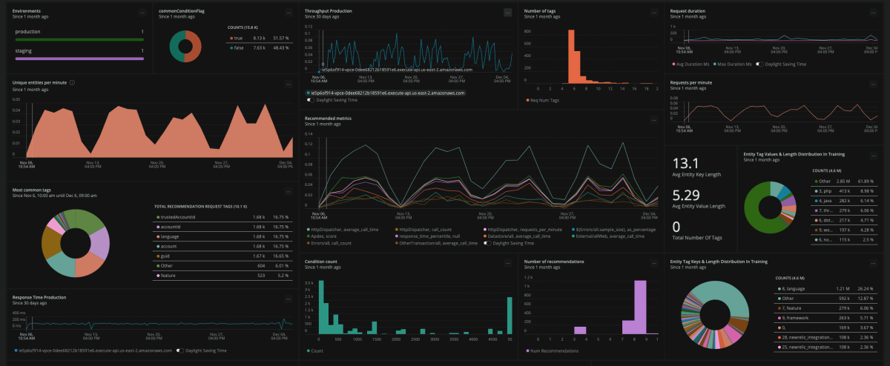Open Number of recommendations widget ellipsis menu
Viewport: 890px width, 366px height.
(653, 262)
